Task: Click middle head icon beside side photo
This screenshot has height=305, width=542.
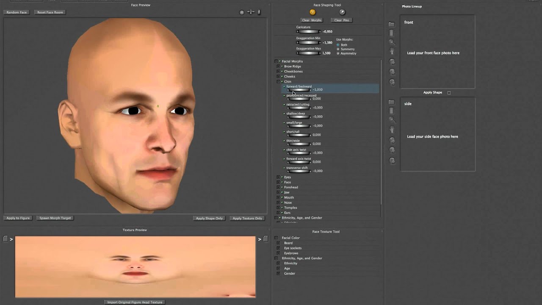Action: click(392, 150)
